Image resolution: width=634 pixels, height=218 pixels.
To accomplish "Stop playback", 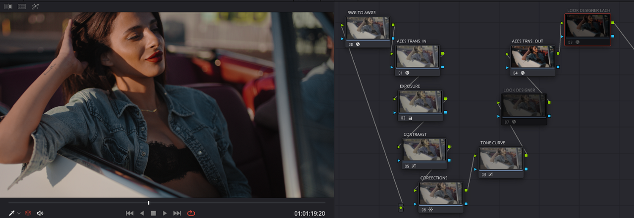I will pos(153,213).
